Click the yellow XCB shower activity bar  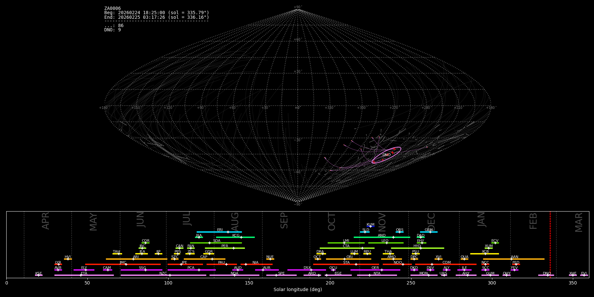point(484,254)
